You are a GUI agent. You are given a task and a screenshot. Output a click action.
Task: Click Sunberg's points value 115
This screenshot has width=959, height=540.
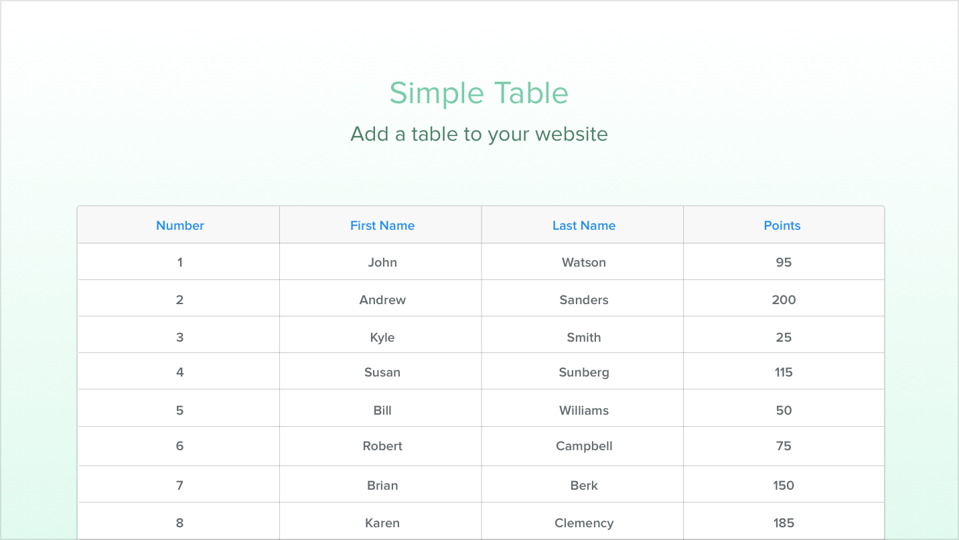click(783, 372)
